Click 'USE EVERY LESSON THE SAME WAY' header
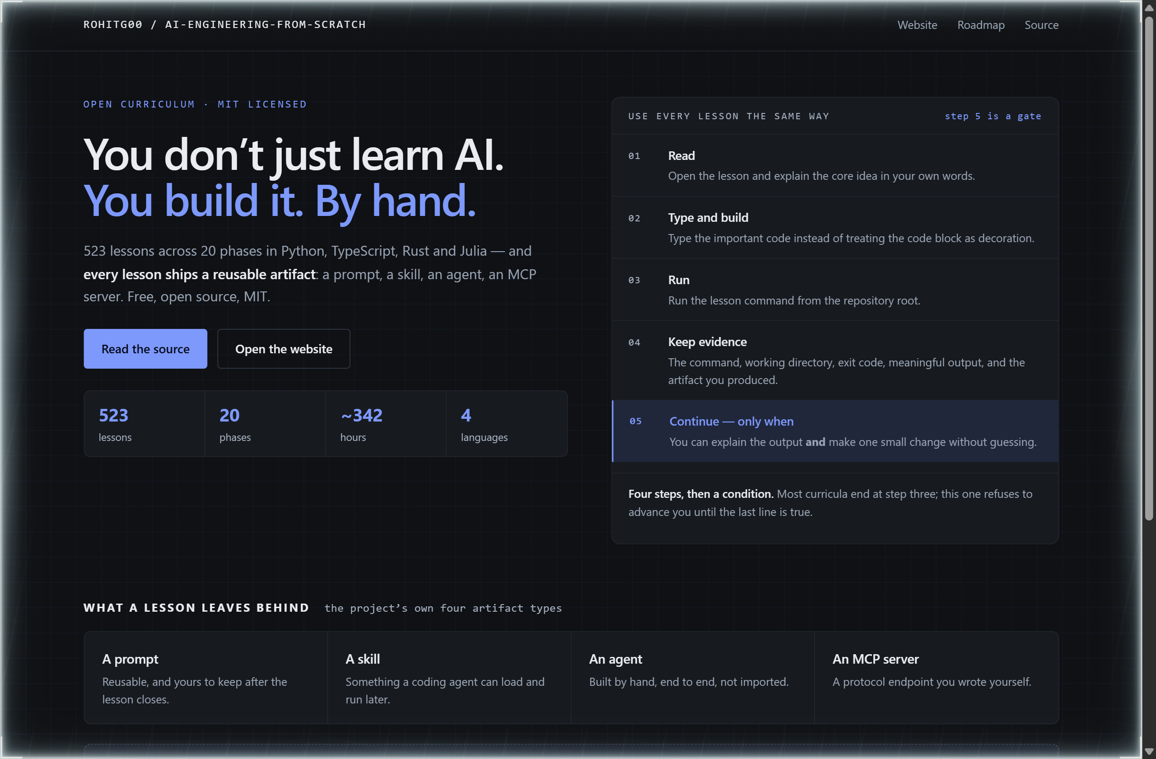The image size is (1156, 759). pyautogui.click(x=728, y=116)
